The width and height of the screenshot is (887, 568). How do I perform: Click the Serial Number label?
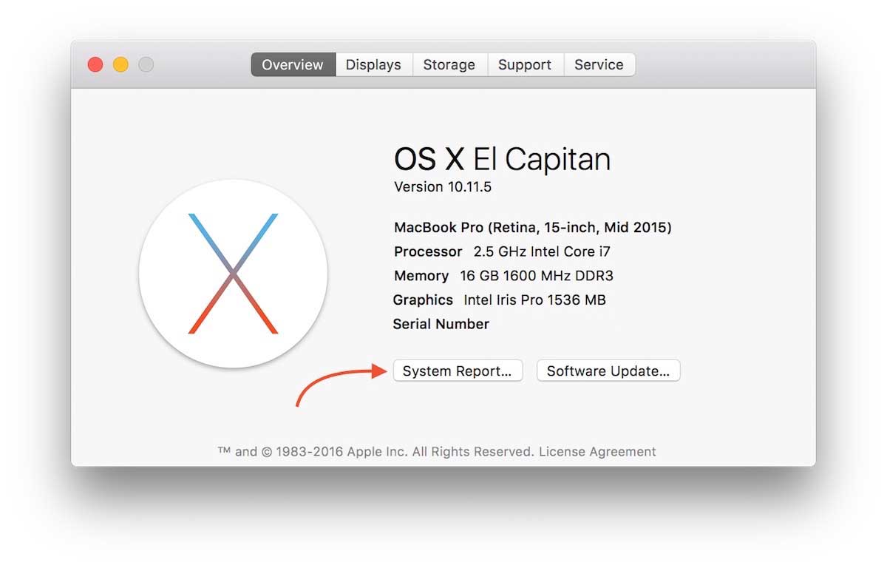(441, 324)
